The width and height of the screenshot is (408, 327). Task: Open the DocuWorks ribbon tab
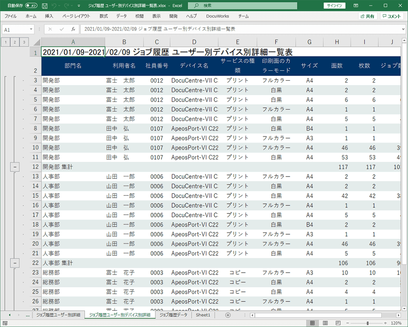point(218,16)
